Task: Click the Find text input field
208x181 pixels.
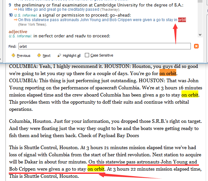Action: pos(105,46)
